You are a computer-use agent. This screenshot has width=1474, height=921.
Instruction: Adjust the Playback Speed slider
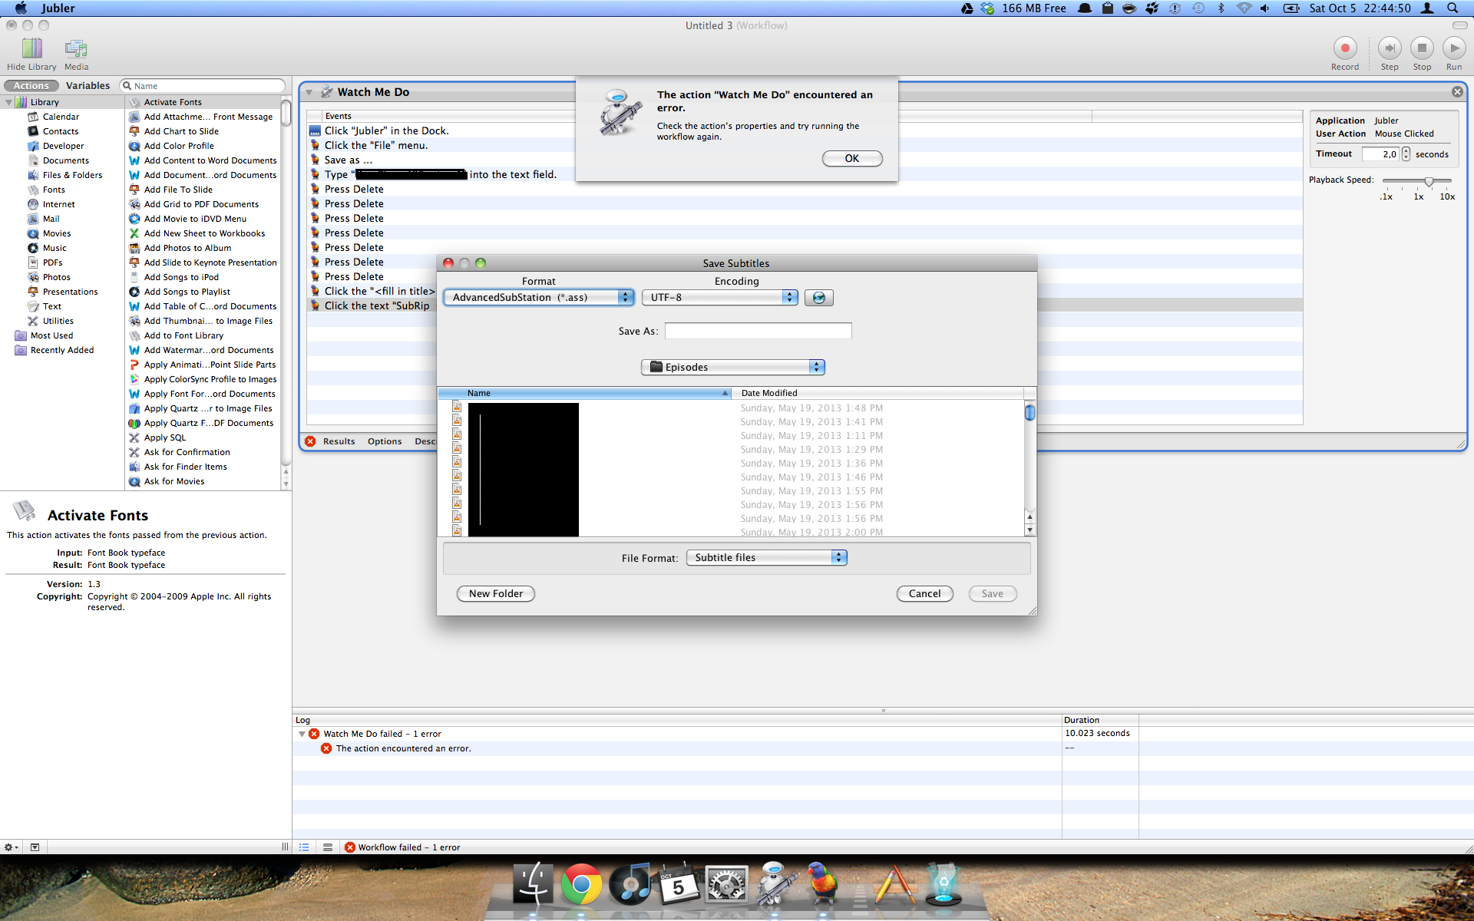1429,182
